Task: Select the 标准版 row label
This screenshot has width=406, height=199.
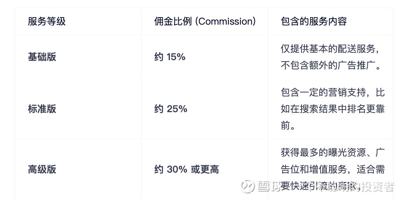Action: [42, 109]
